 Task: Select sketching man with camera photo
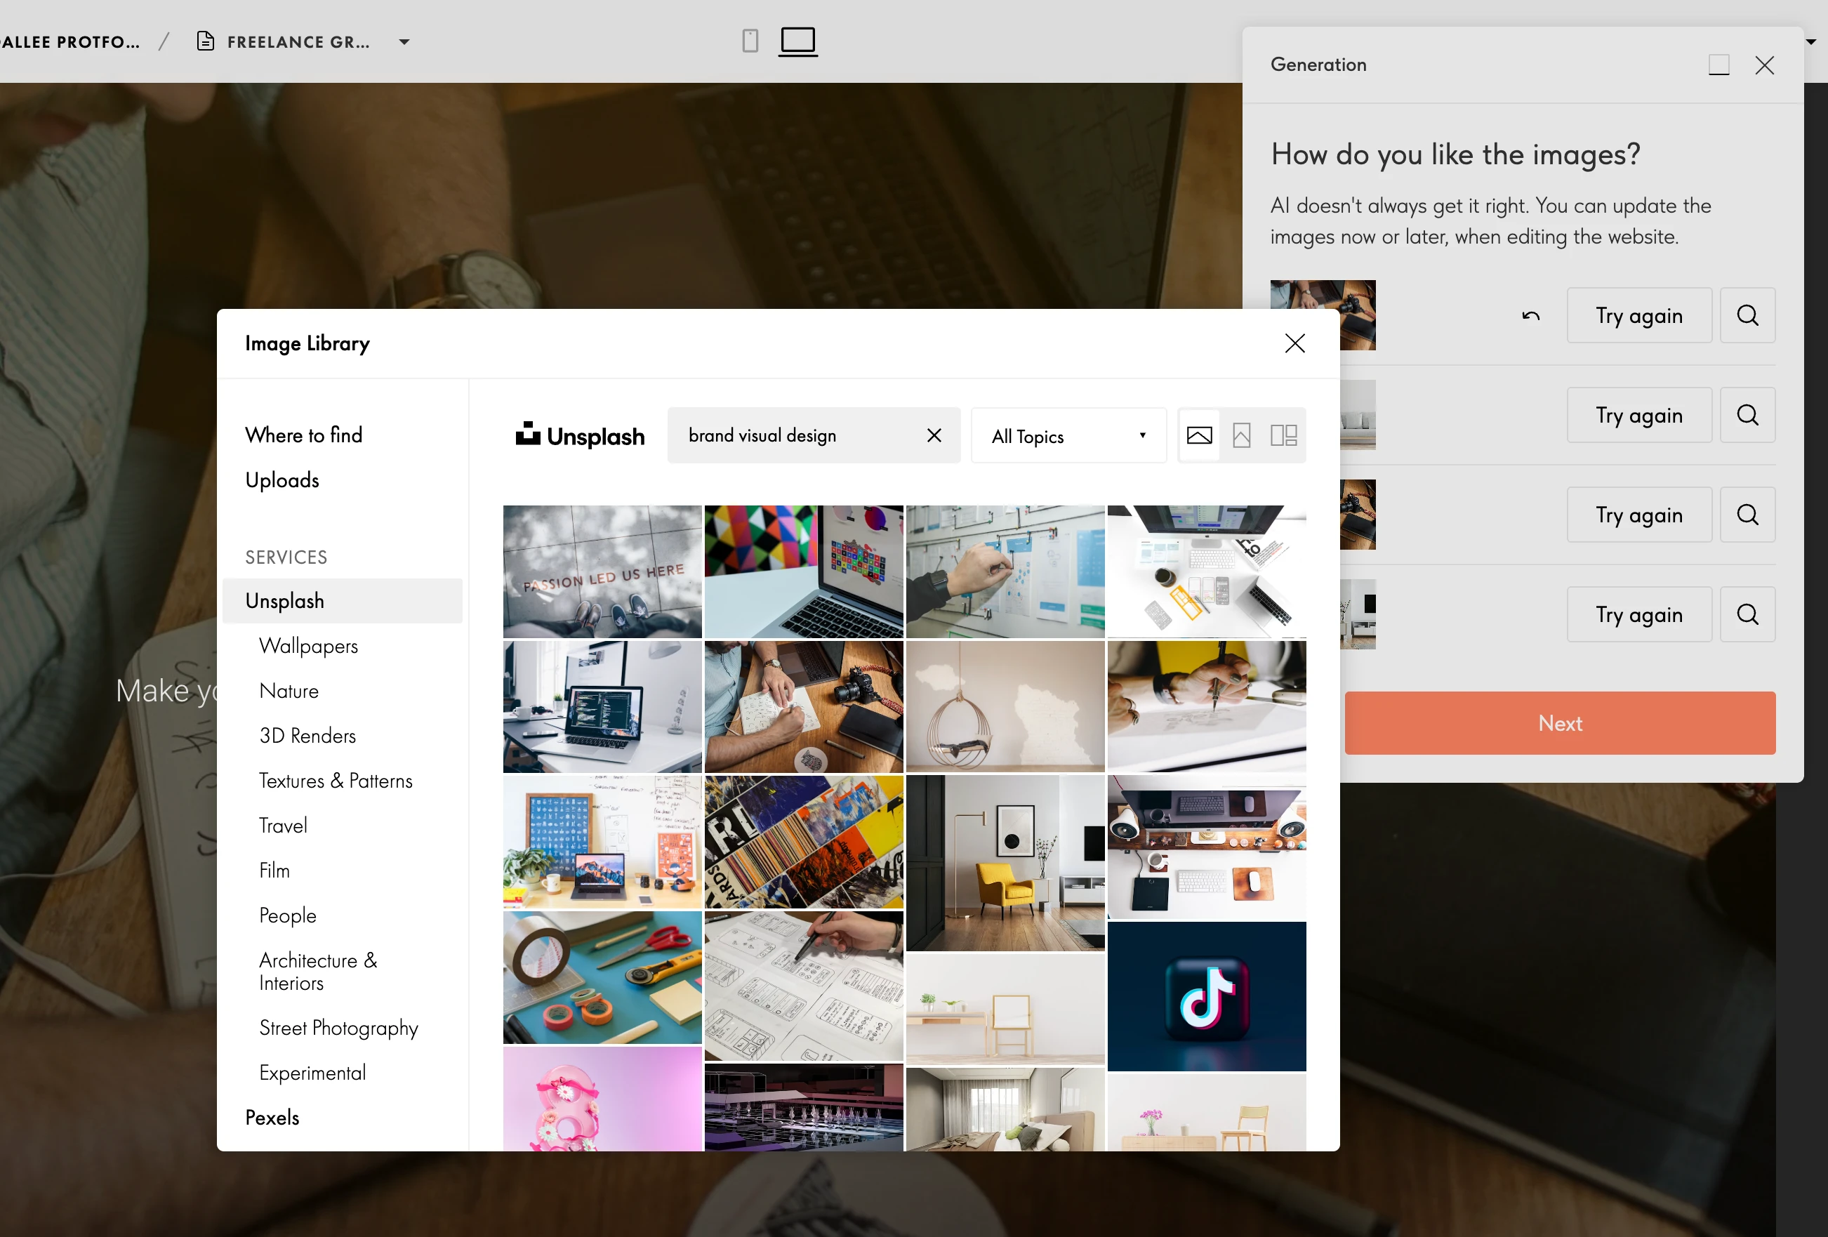point(804,707)
